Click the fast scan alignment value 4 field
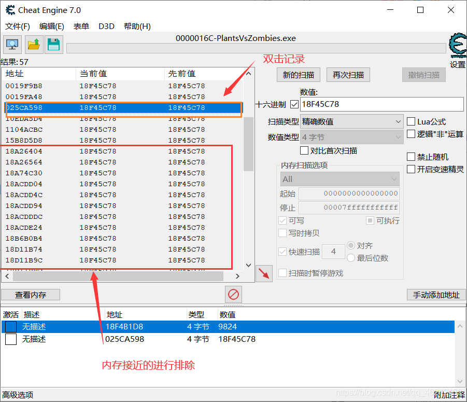 [x=334, y=252]
